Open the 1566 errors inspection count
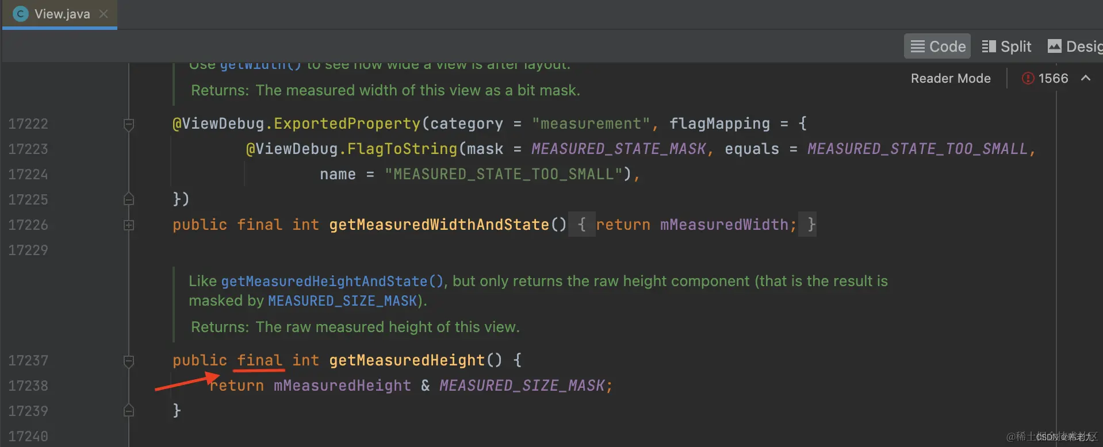Screen dimensions: 1103x447 [1053, 78]
